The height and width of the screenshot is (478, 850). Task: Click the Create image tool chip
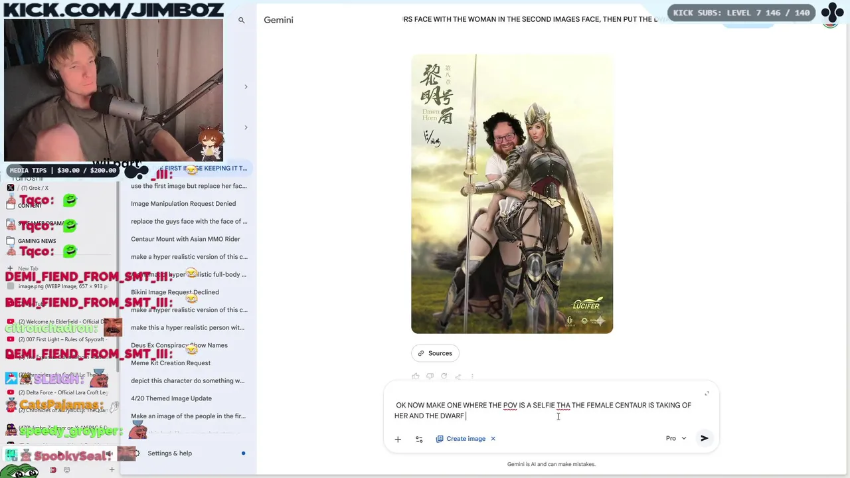pyautogui.click(x=460, y=439)
